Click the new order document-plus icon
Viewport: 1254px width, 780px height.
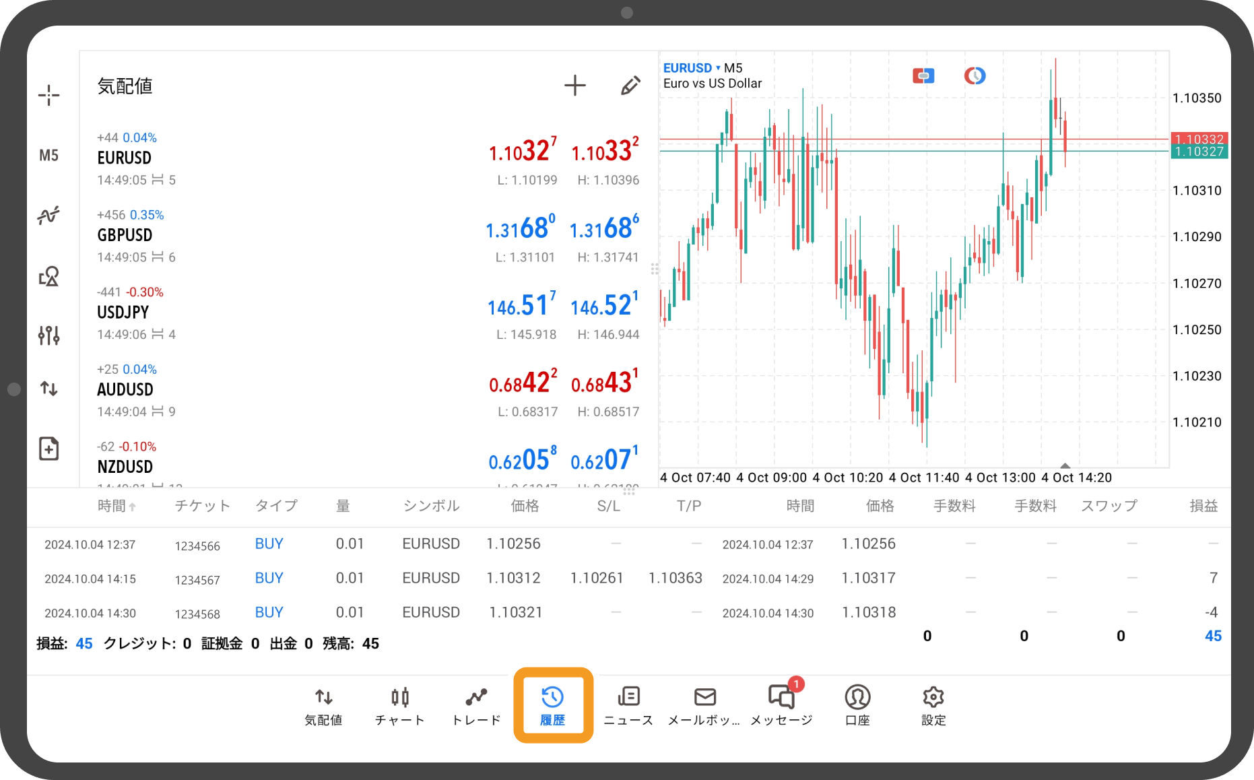(x=48, y=449)
